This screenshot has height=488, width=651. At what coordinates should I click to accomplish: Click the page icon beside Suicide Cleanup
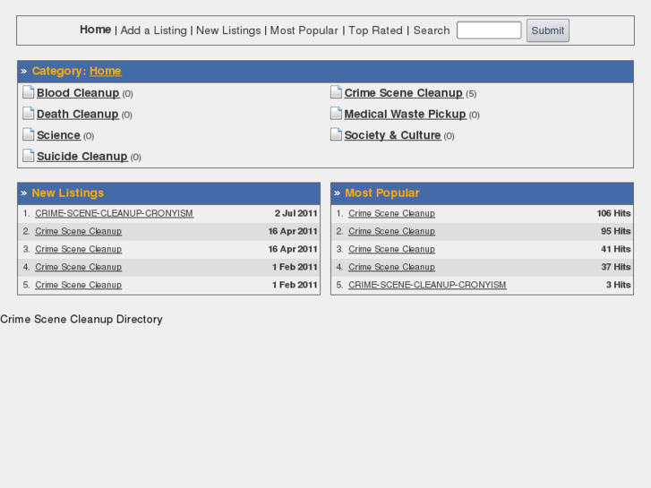[x=29, y=156]
